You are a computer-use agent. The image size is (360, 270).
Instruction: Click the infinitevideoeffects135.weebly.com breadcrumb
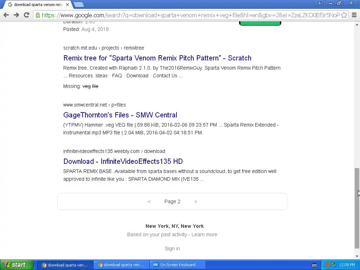(x=114, y=151)
